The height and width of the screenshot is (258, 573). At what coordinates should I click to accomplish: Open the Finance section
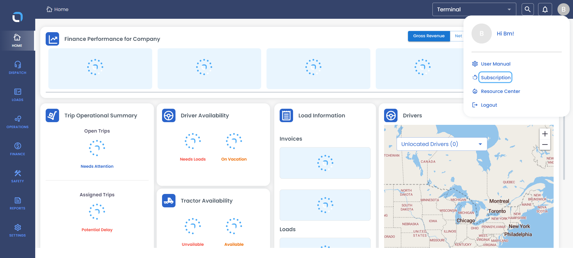[x=18, y=149]
